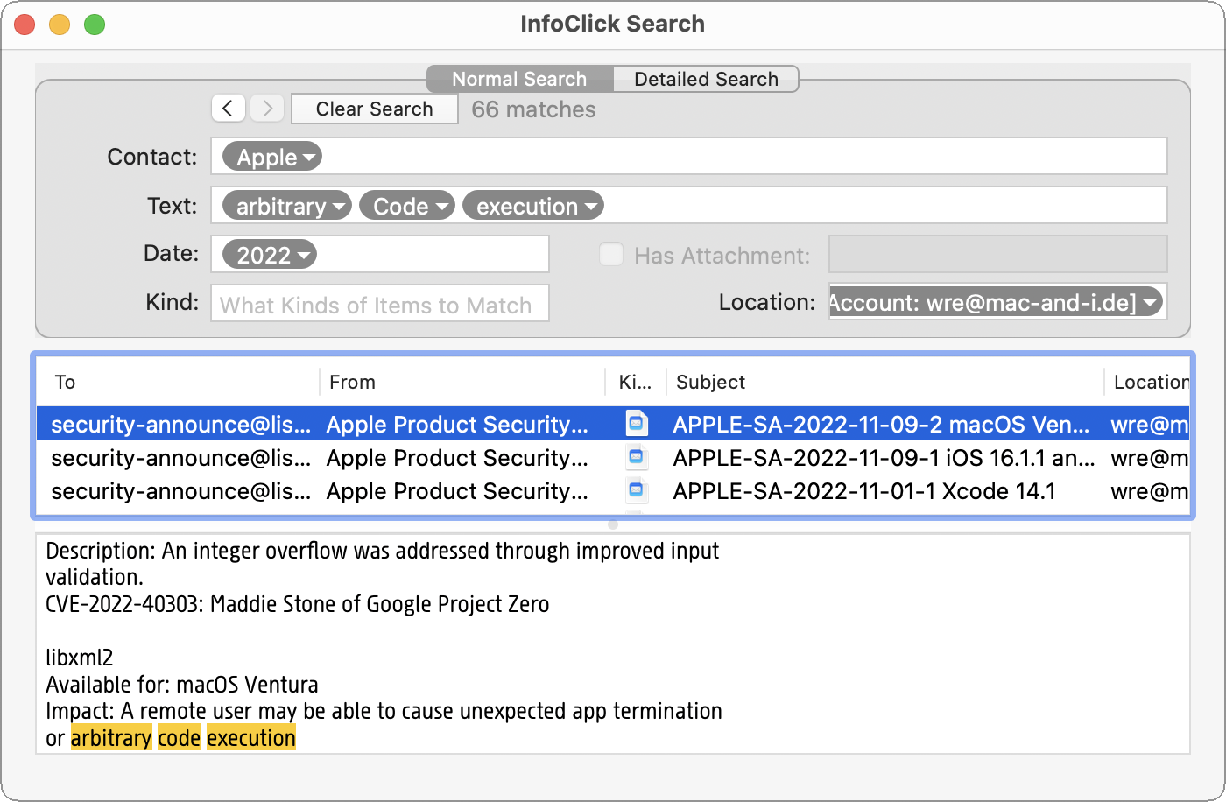1226x802 pixels.
Task: Sort results by the Subject column header
Action: point(884,382)
